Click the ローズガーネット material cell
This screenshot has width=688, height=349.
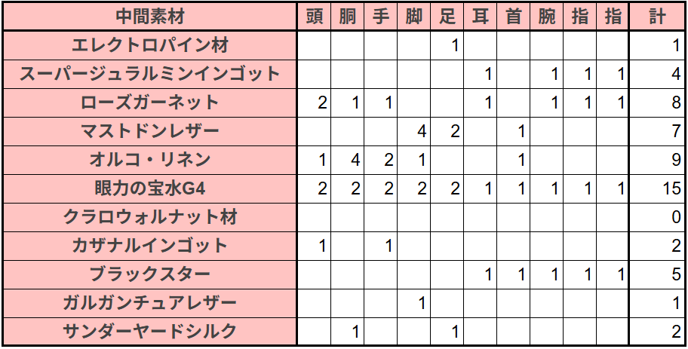point(149,103)
